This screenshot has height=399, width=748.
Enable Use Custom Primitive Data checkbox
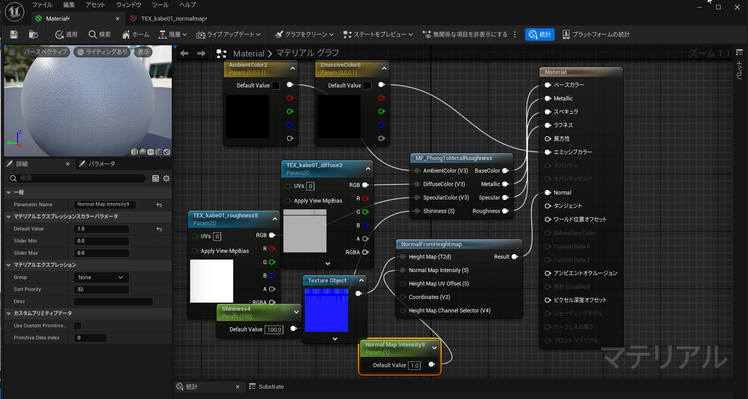coord(78,326)
